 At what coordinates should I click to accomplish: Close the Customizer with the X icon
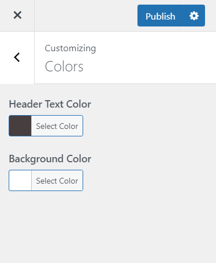pyautogui.click(x=17, y=15)
